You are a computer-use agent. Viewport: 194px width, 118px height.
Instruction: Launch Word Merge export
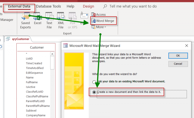tap(104, 21)
